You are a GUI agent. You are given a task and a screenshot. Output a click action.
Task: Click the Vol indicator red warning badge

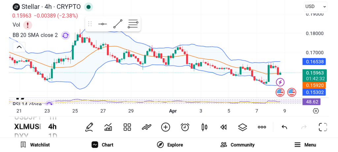pyautogui.click(x=27, y=25)
